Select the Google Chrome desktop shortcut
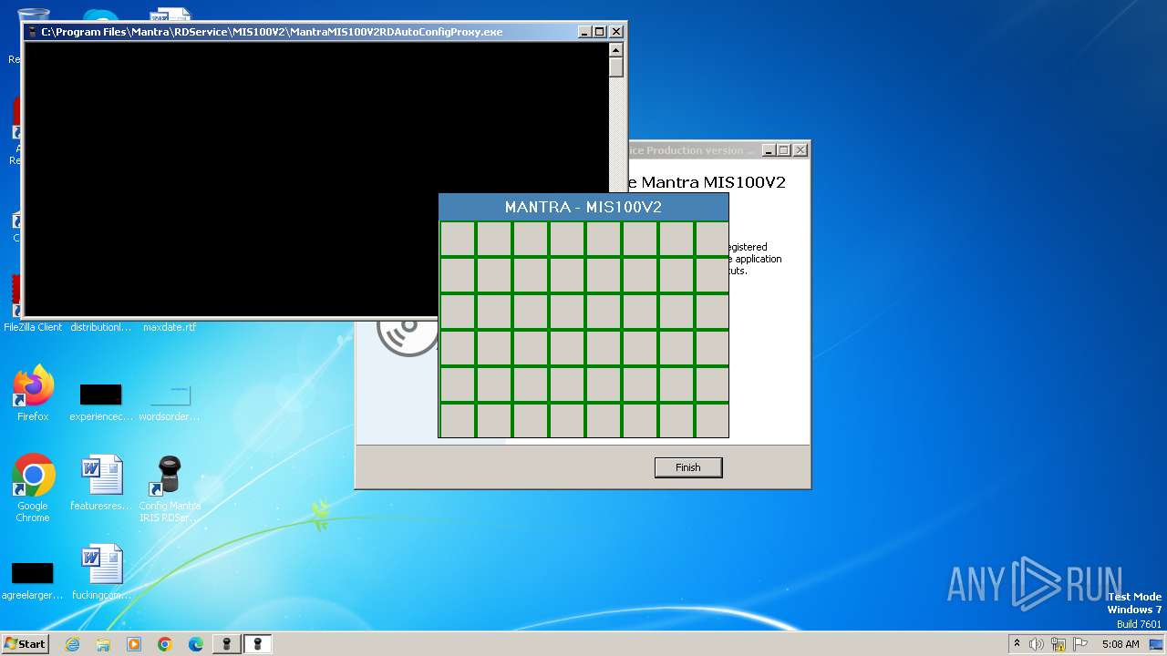1167x656 pixels. pos(33,488)
